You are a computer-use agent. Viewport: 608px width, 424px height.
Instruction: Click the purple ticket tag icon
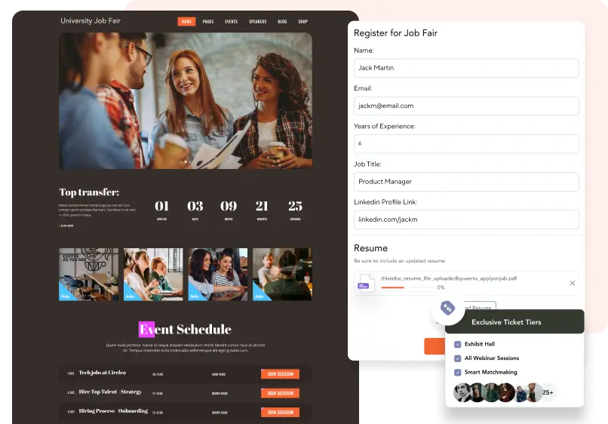coord(447,308)
